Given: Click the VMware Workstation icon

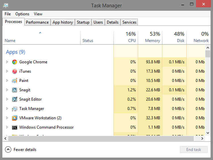Looking at the screenshot, I should click(x=15, y=118).
